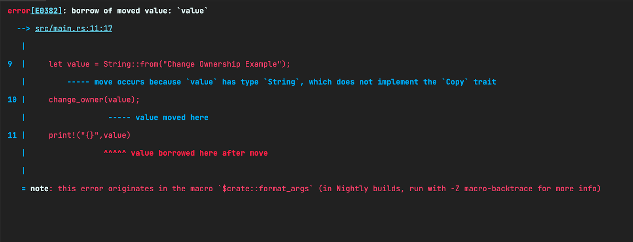Viewport: 633px width, 242px height.
Task: Click the 'change_owner(value);' code line
Action: coord(94,100)
